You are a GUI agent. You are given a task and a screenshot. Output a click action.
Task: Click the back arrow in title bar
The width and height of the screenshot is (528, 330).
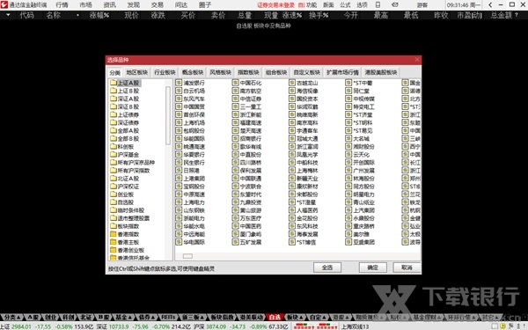tap(490, 4)
